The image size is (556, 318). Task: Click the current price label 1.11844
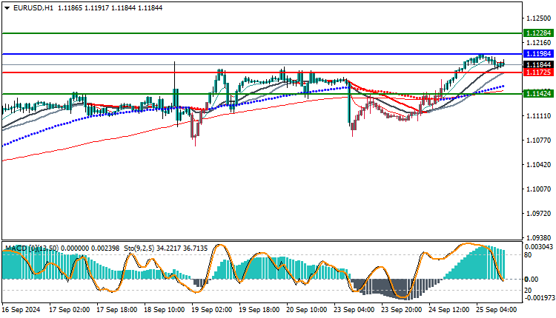pos(539,65)
